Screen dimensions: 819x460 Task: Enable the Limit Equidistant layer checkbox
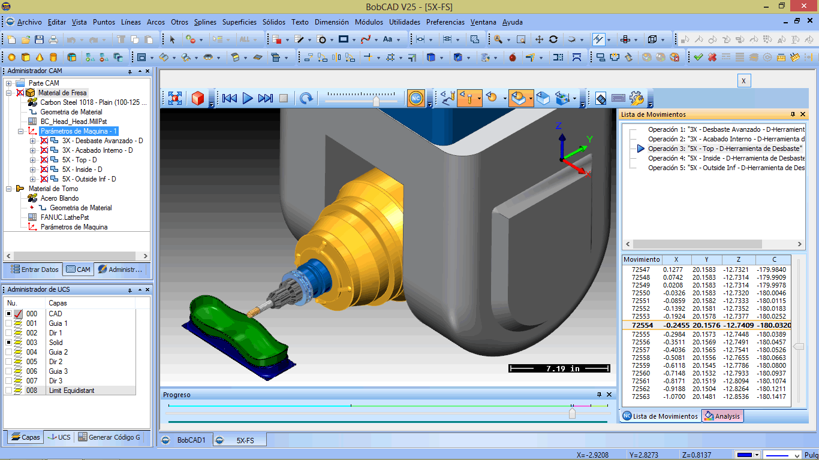(8, 391)
